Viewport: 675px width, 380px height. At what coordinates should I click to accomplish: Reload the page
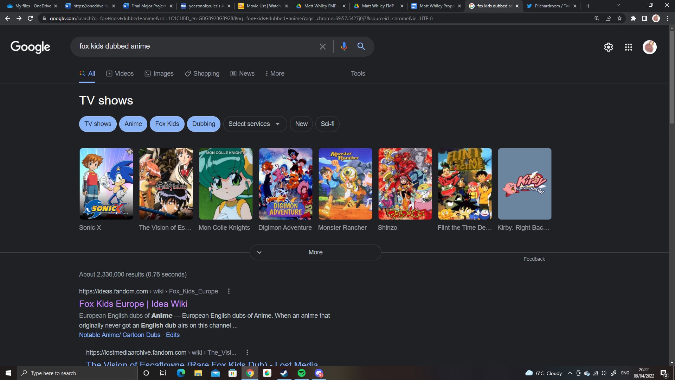[30, 18]
